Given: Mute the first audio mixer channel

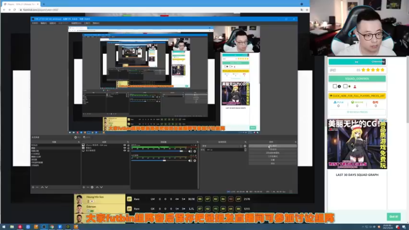Looking at the screenshot, I should coord(190,151).
